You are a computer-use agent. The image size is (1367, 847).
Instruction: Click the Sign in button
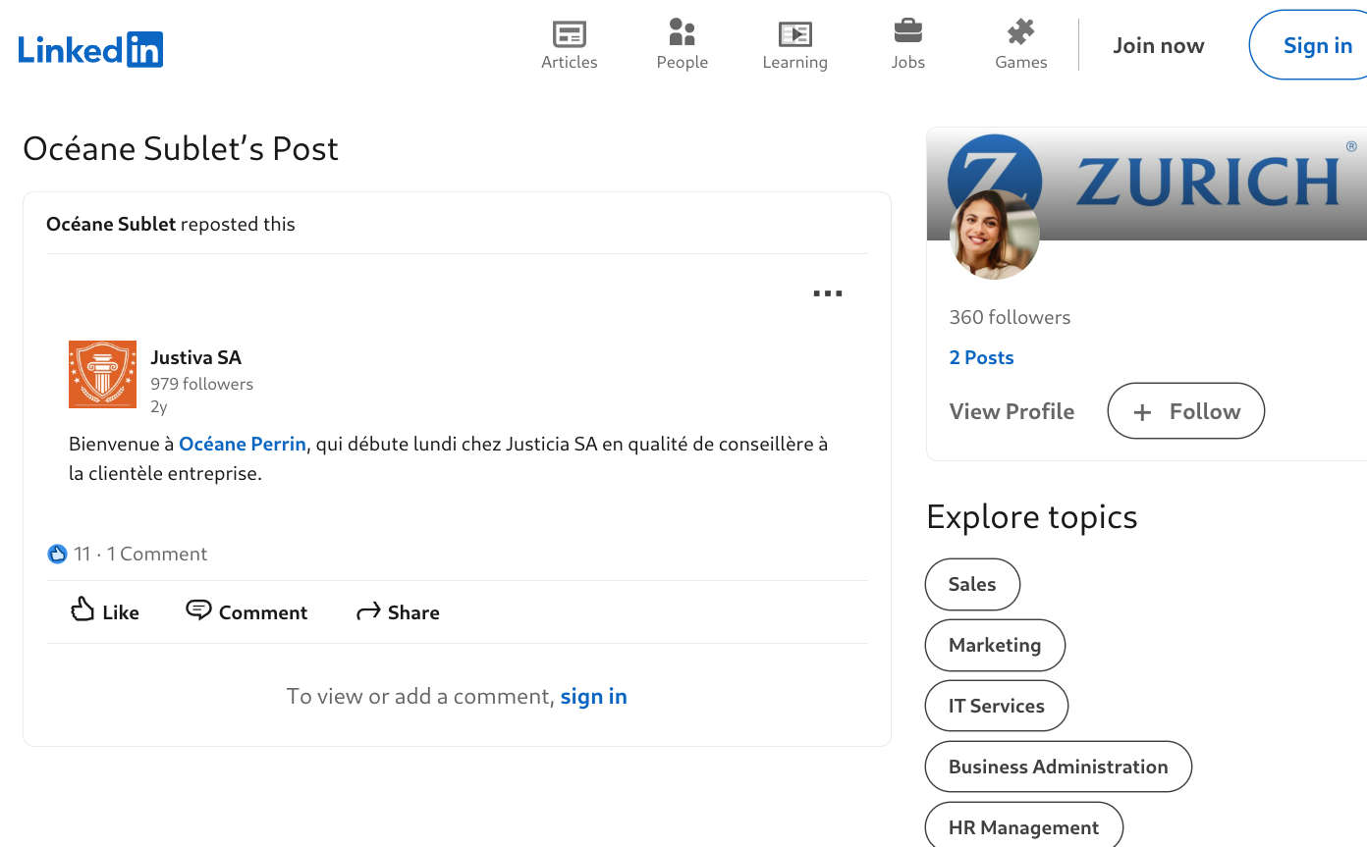(x=1312, y=45)
